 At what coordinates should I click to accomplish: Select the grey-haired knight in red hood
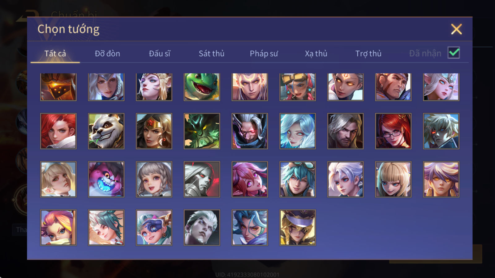point(202,179)
